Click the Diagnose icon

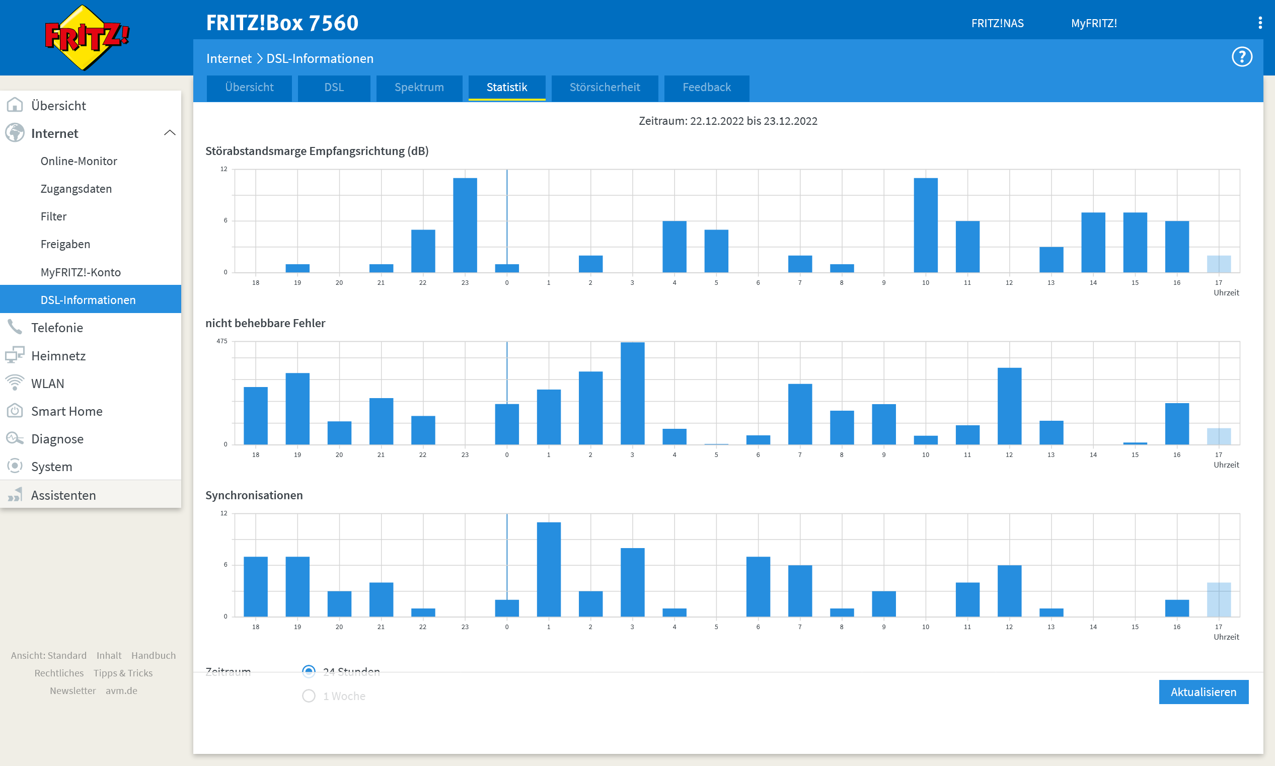pos(15,439)
